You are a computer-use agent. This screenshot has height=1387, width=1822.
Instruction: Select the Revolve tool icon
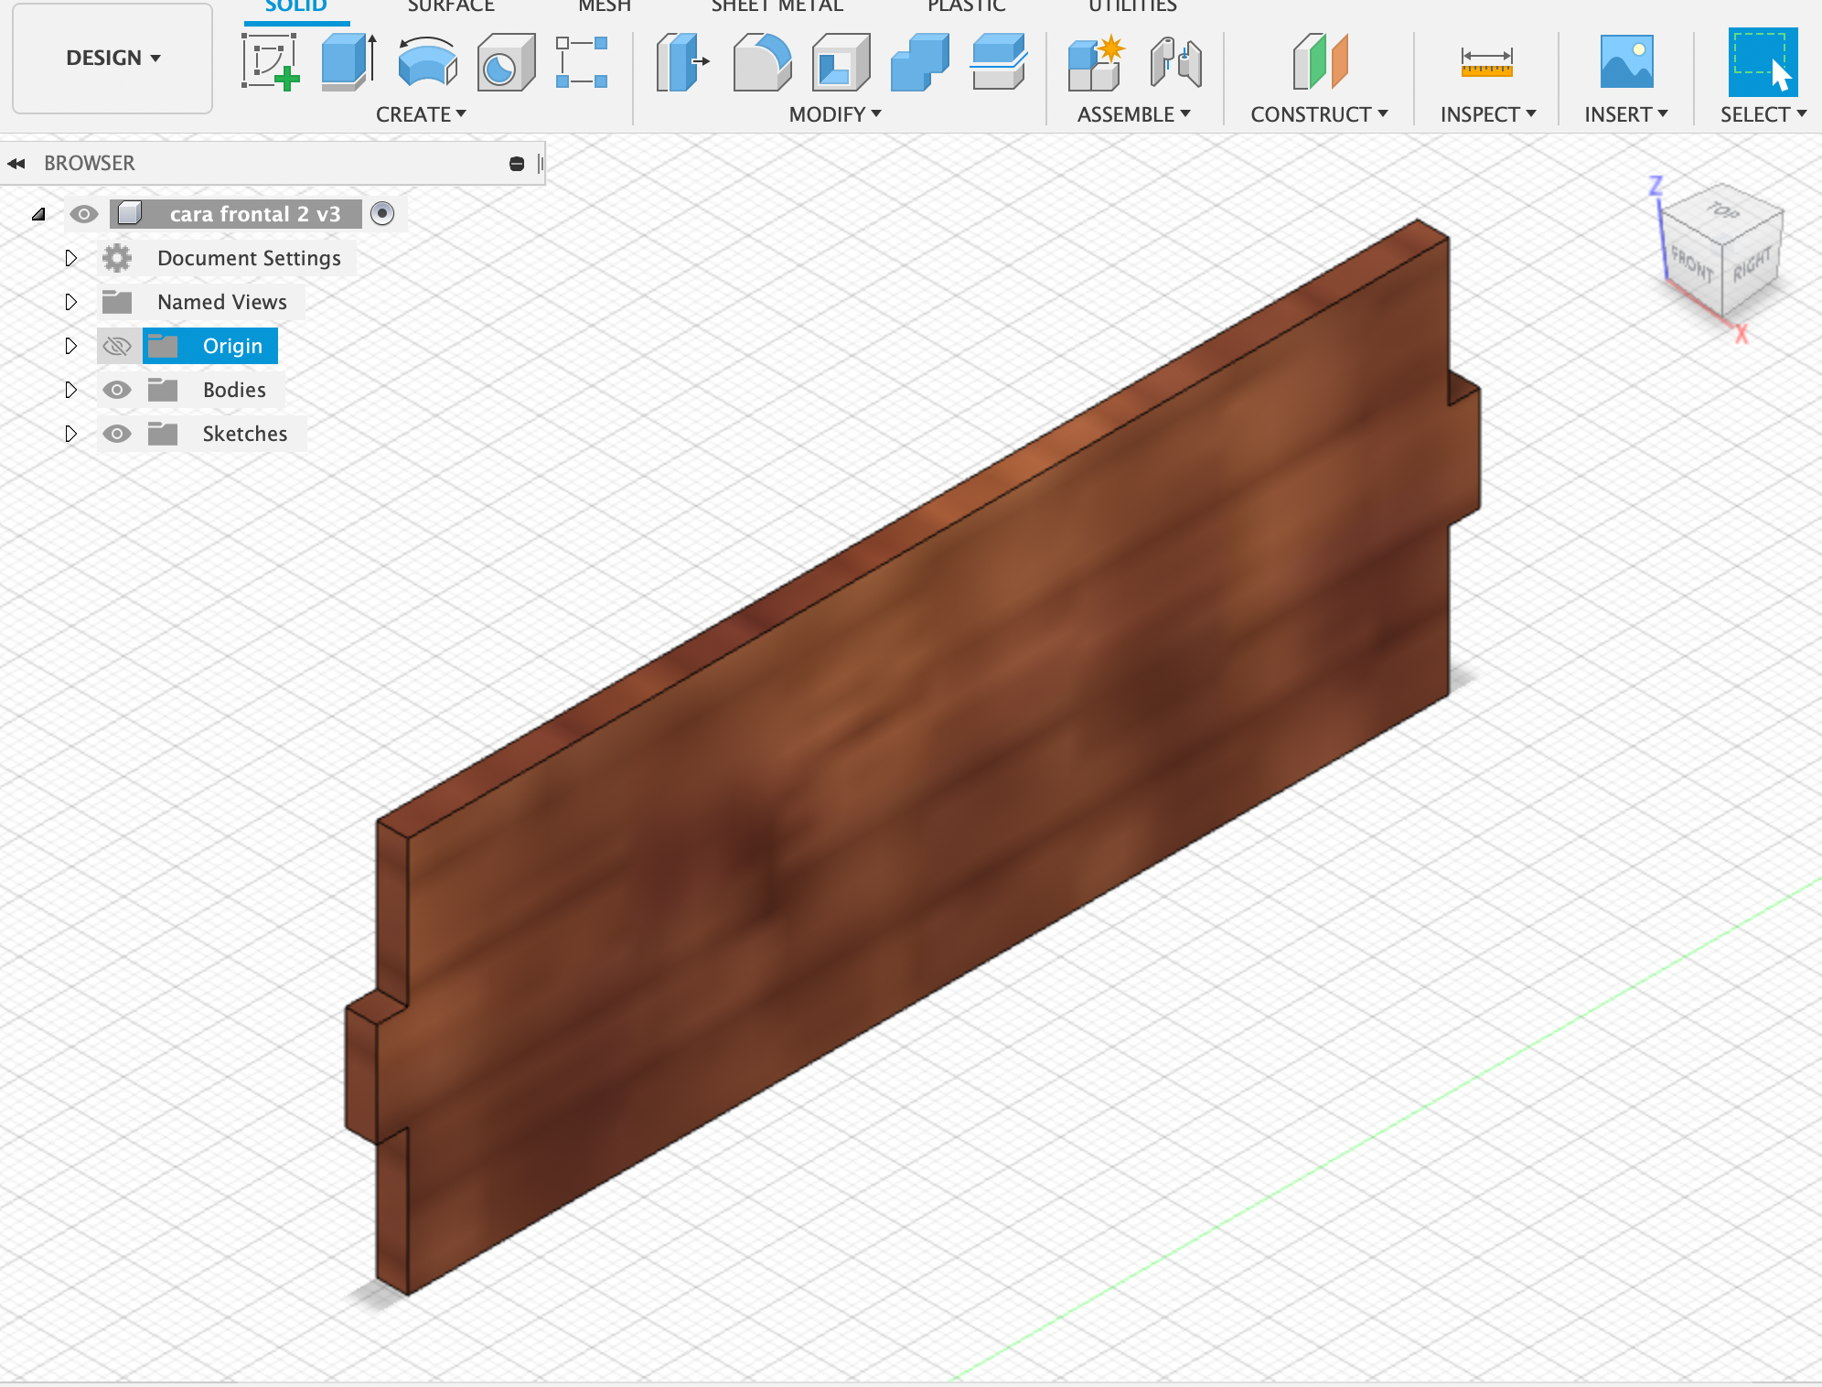click(427, 62)
